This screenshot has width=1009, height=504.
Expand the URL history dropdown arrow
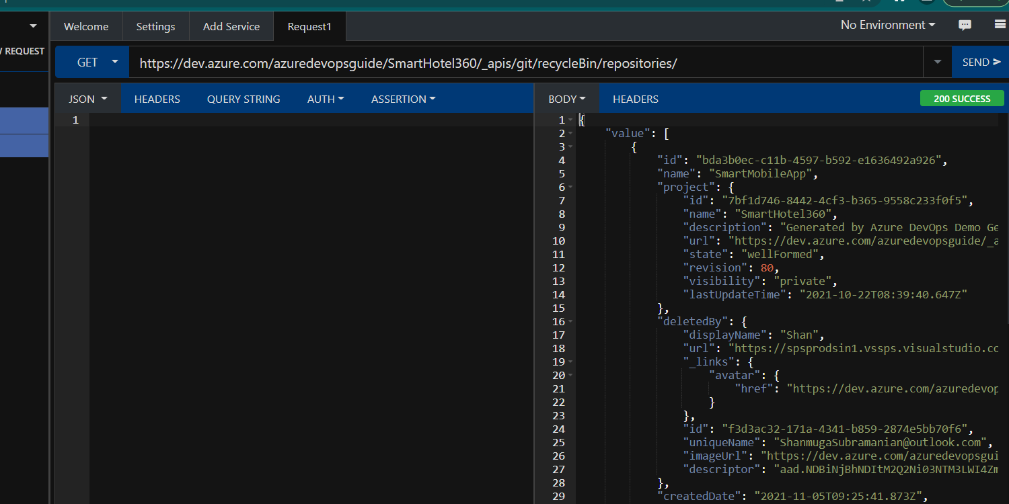tap(938, 62)
